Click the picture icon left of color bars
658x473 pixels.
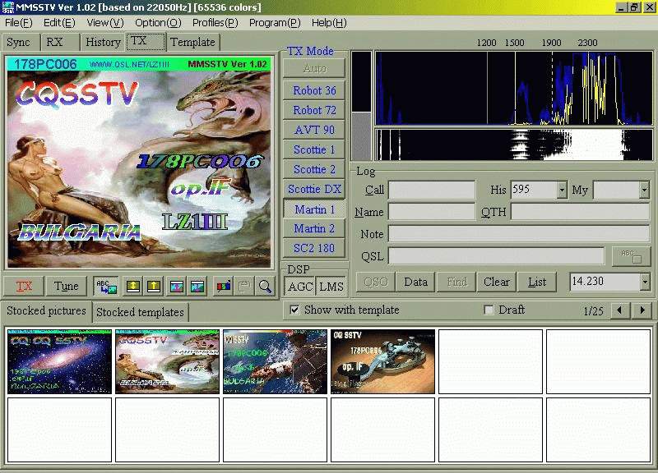197,286
